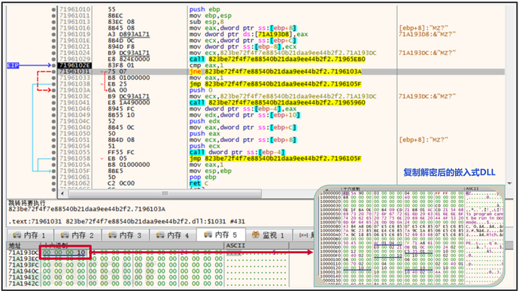Click down arrow of the comments vertical scrollbar
The width and height of the screenshot is (519, 291).
tap(510, 183)
